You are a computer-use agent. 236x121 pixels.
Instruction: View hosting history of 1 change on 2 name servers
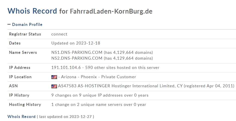[99, 105]
